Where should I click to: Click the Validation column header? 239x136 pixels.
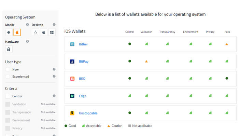(146, 32)
